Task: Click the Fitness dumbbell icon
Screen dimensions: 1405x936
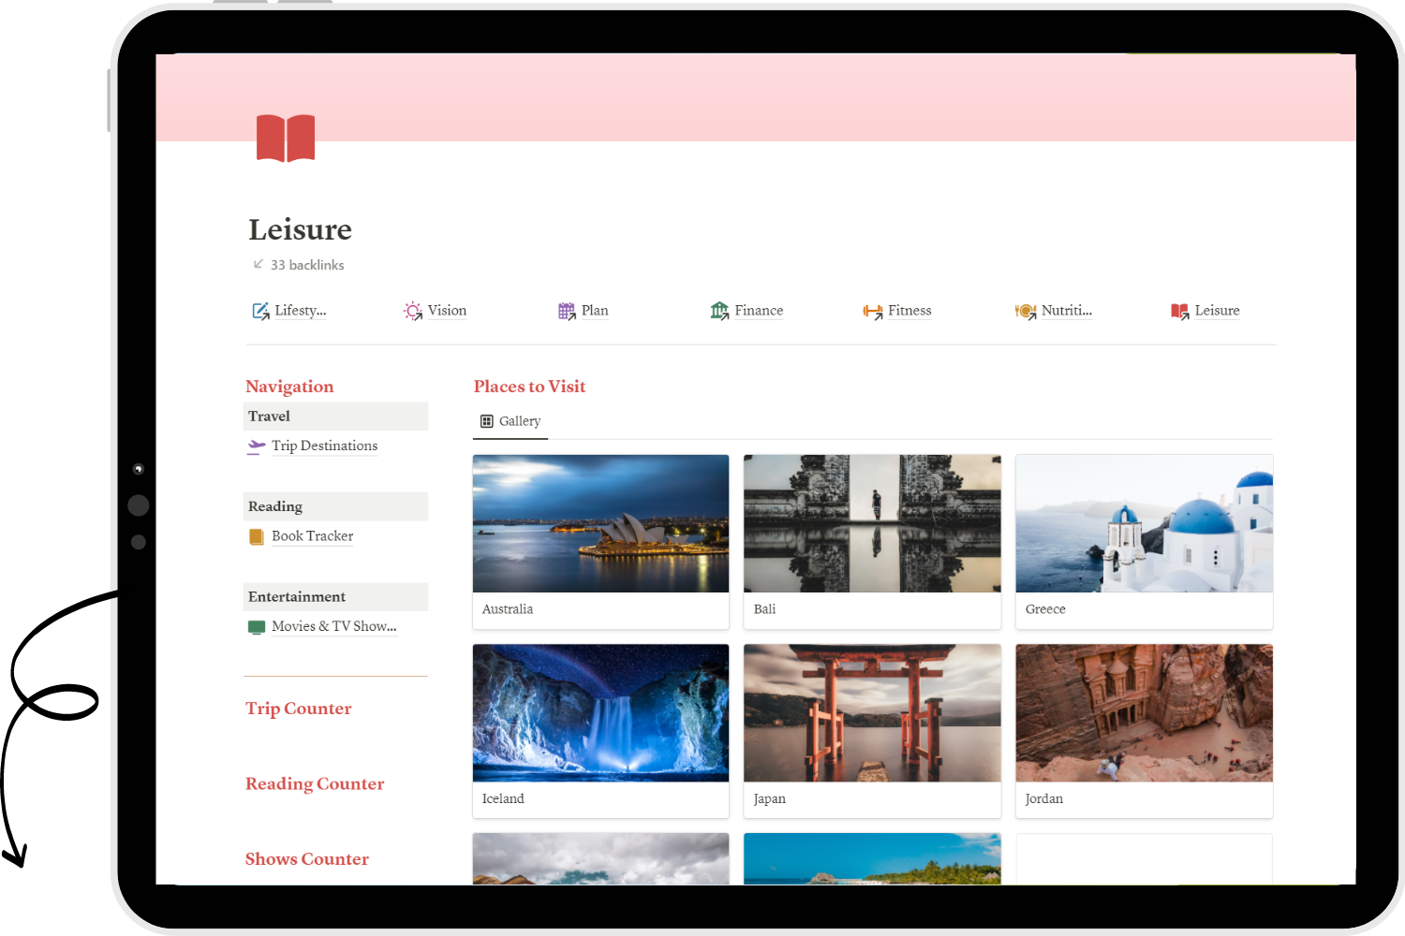Action: tap(873, 311)
